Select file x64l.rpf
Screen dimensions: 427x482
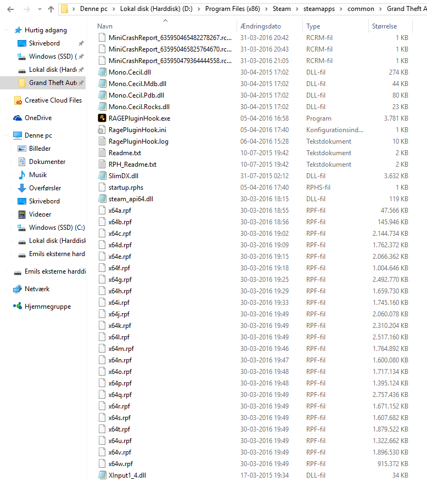coord(119,337)
